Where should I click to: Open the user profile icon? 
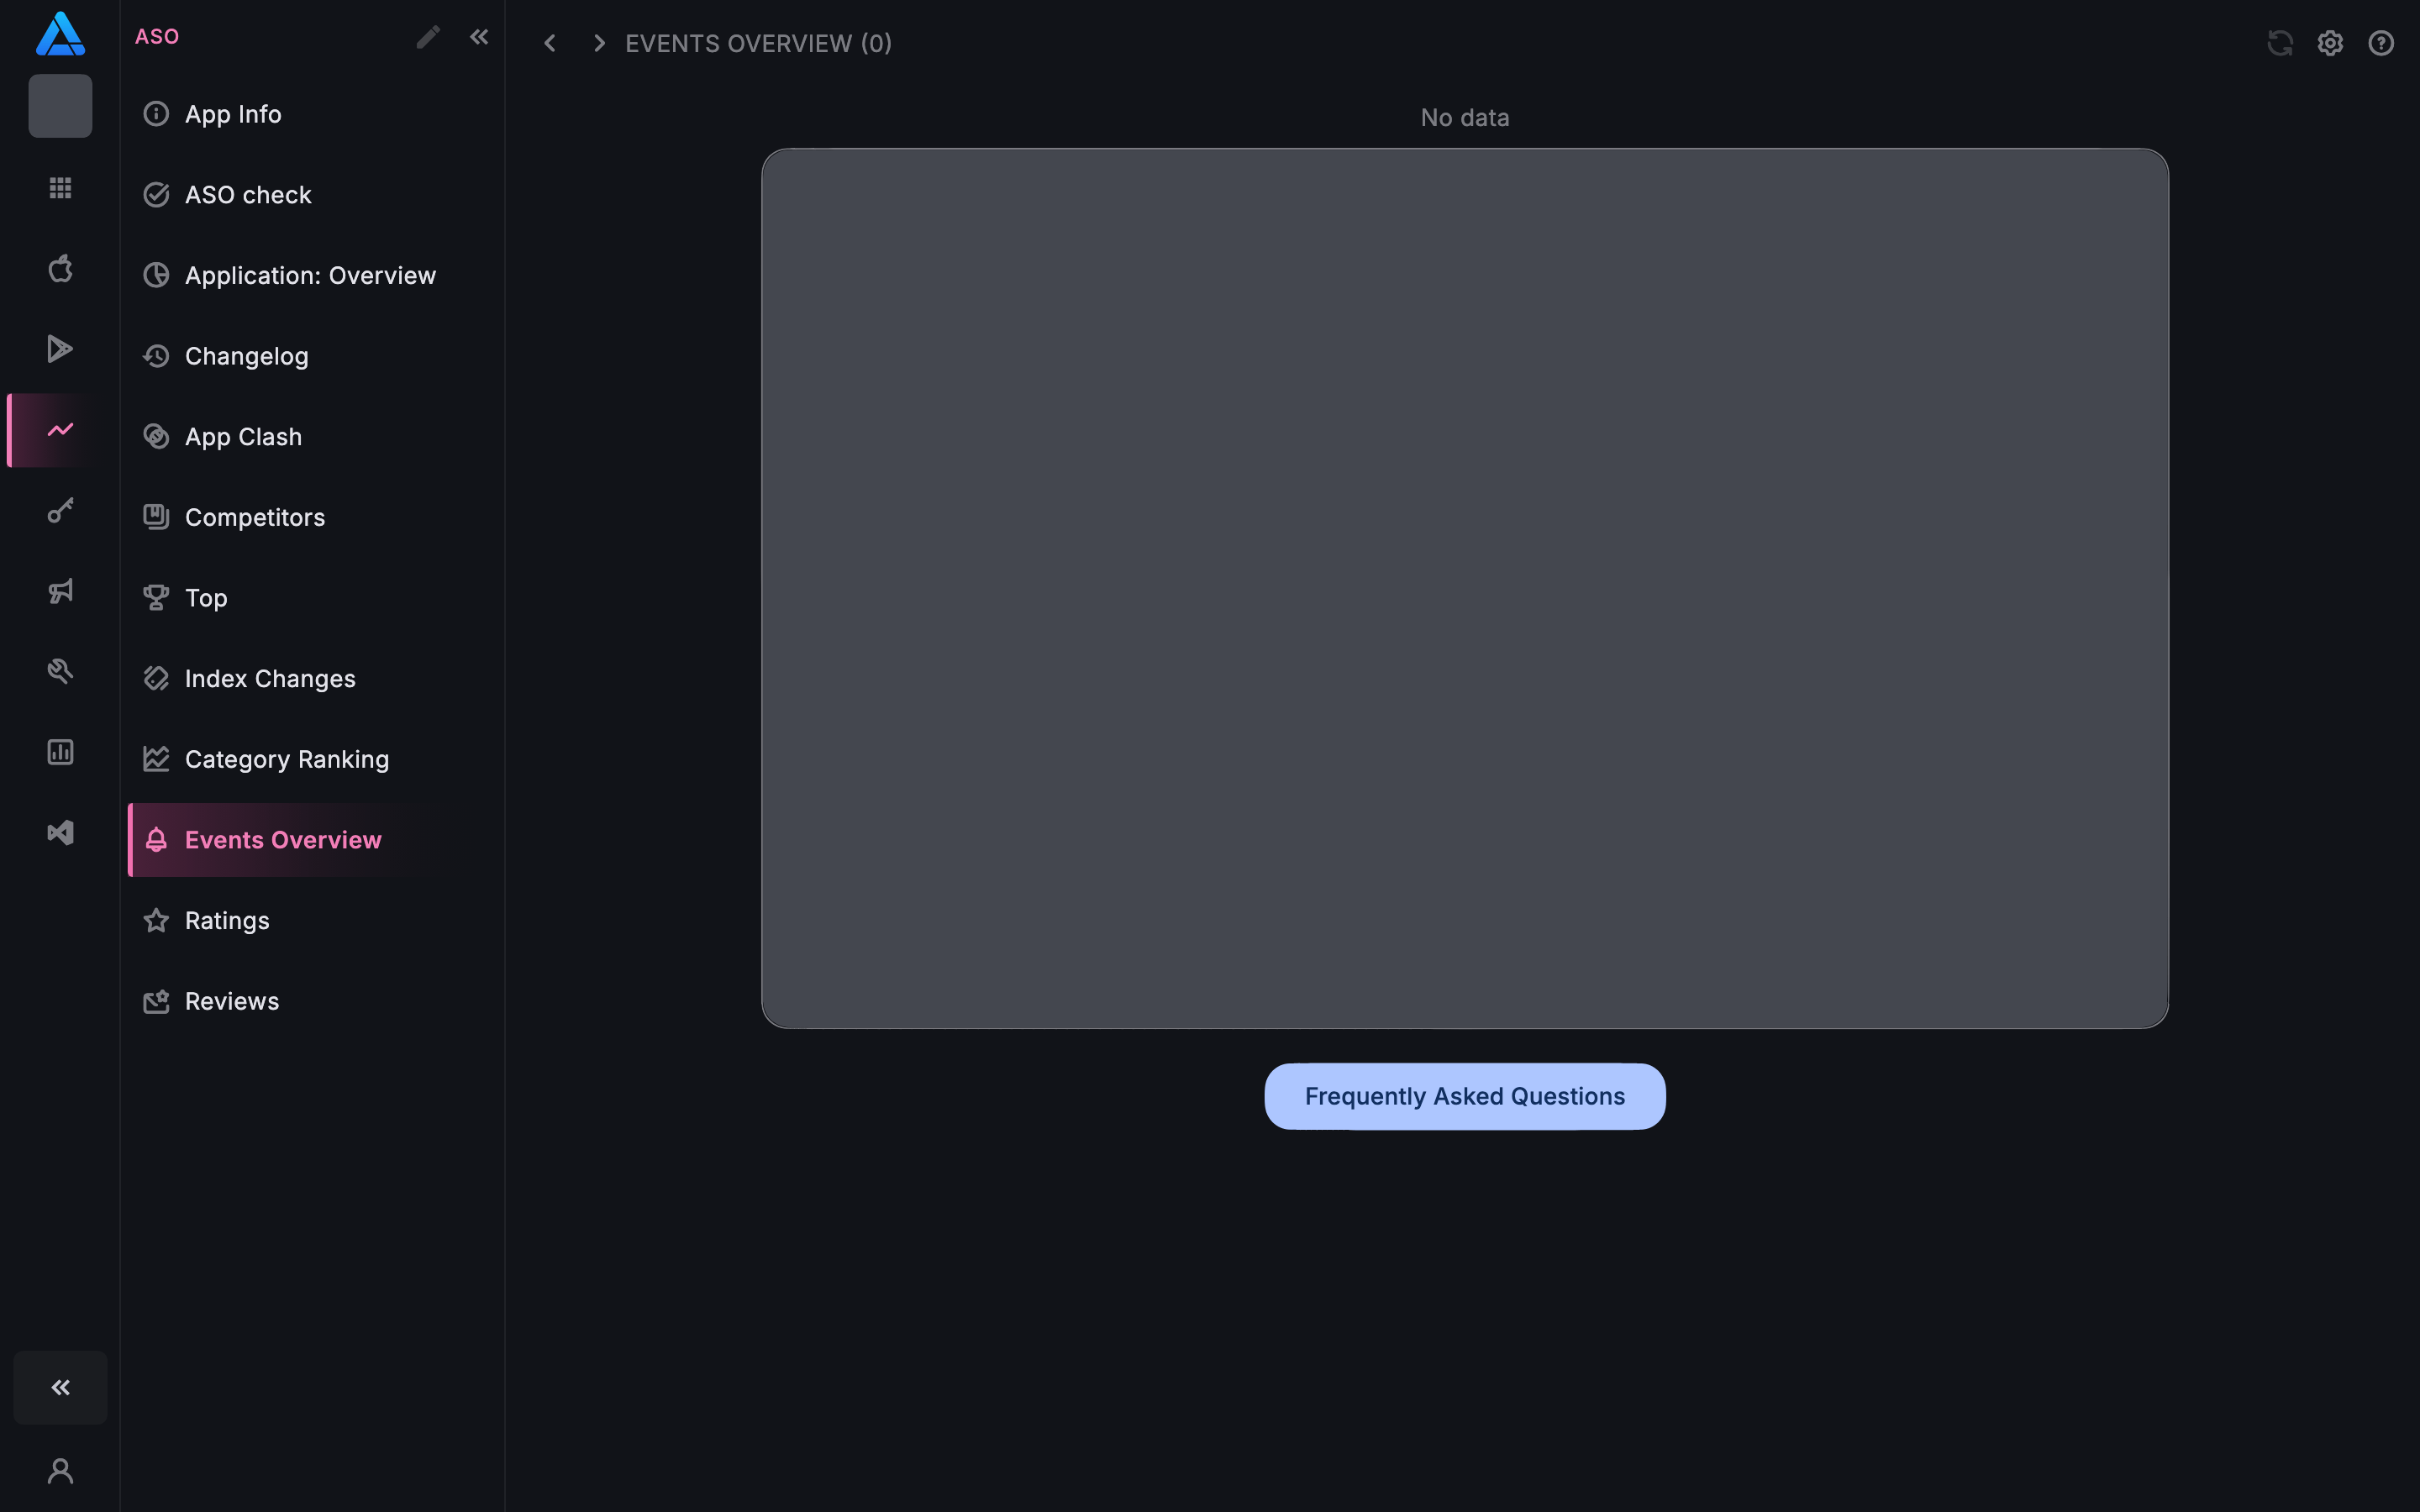point(60,1471)
